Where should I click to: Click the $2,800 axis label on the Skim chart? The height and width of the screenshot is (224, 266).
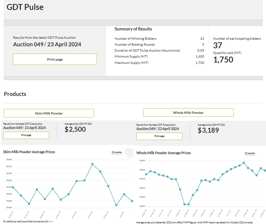click(9, 159)
